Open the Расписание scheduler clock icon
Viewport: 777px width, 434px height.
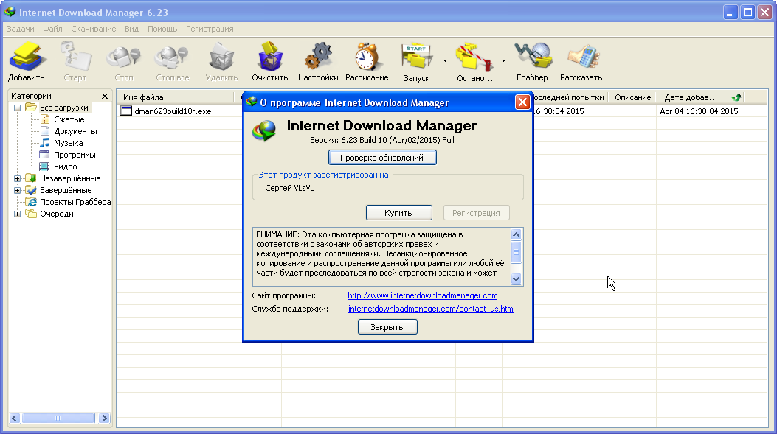367,56
